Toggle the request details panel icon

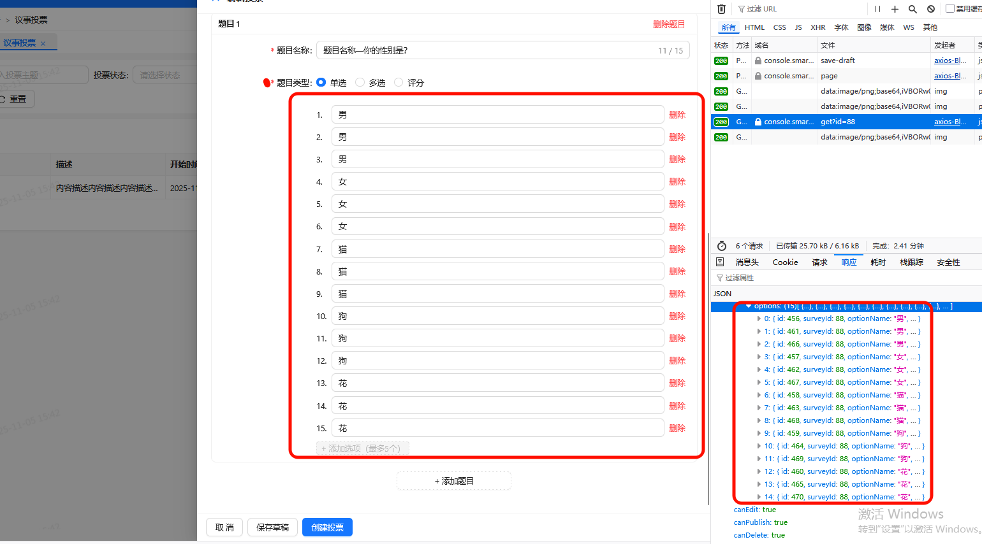click(x=720, y=262)
